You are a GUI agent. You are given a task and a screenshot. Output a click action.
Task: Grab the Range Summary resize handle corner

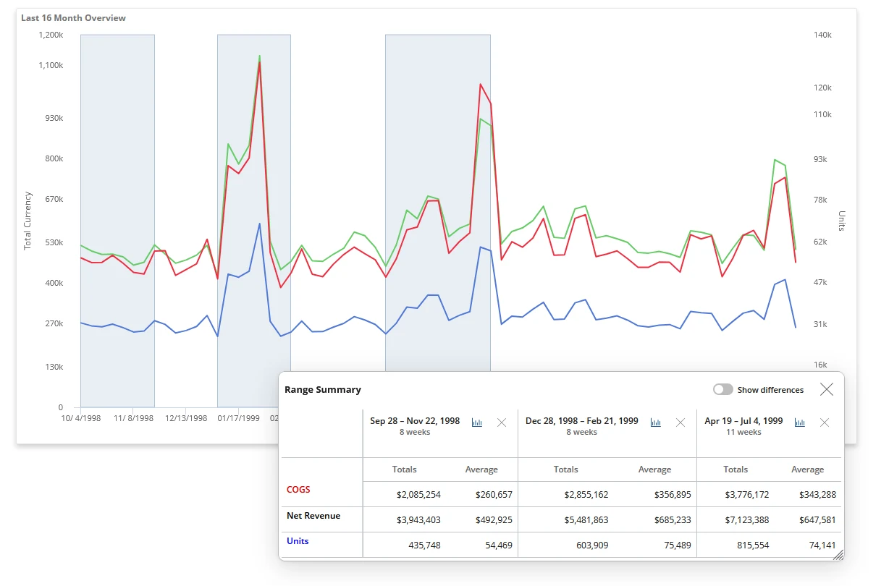pyautogui.click(x=838, y=554)
